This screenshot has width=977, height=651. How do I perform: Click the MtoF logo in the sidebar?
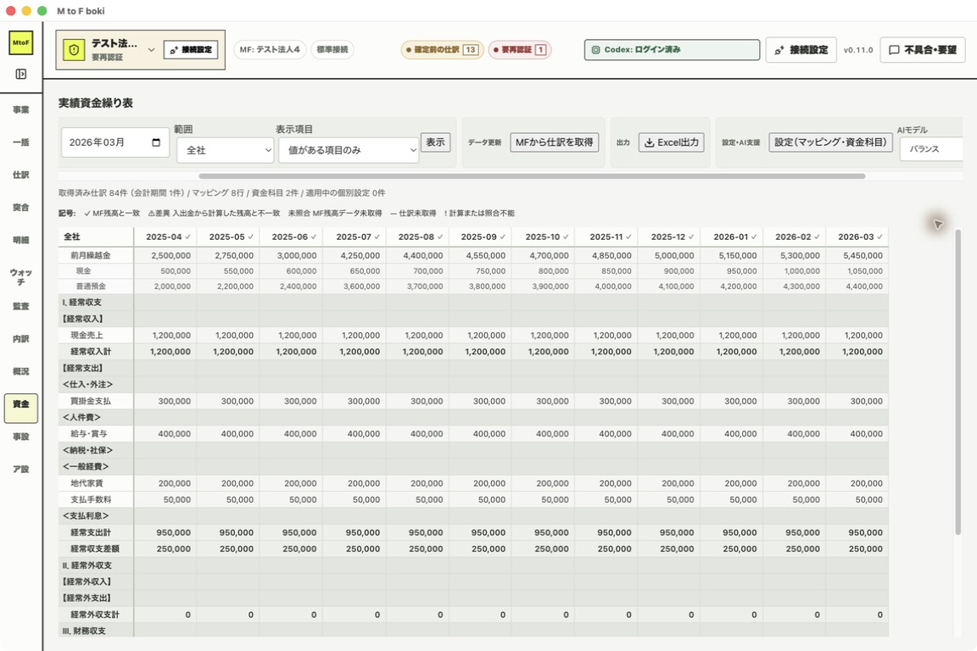(20, 43)
